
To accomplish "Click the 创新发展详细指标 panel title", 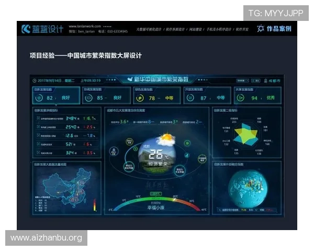I will point(46,110).
